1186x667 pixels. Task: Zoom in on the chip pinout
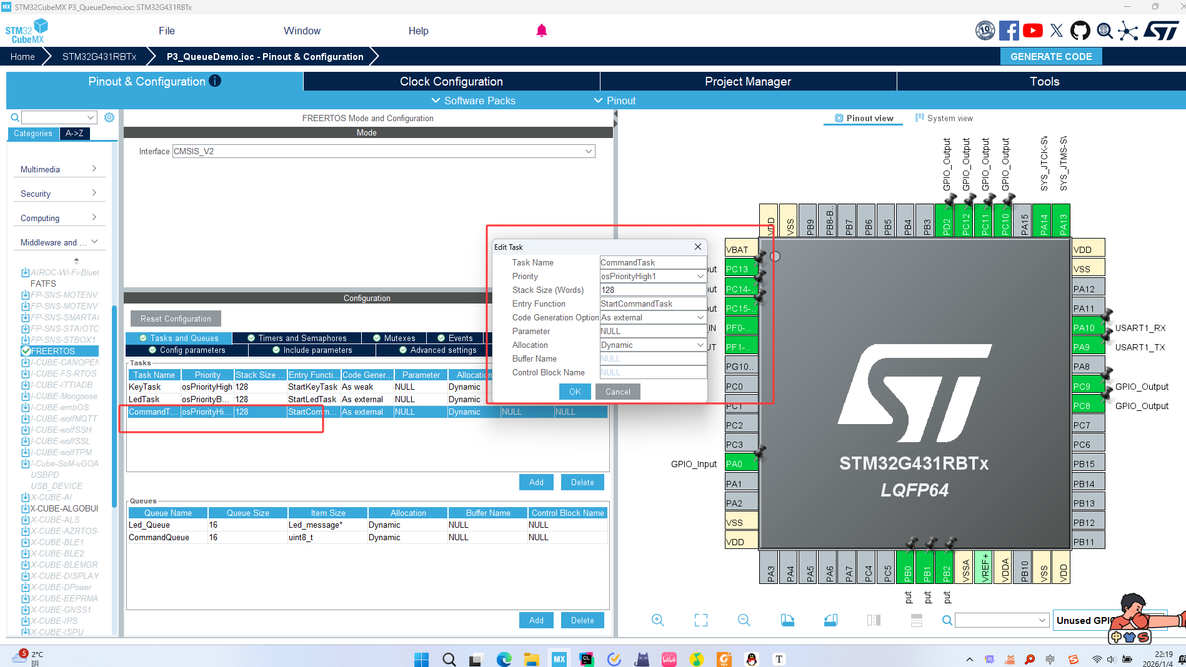[658, 620]
